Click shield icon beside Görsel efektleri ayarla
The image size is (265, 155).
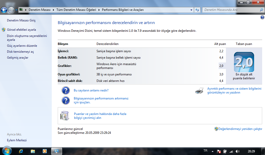pyautogui.click(x=4, y=30)
